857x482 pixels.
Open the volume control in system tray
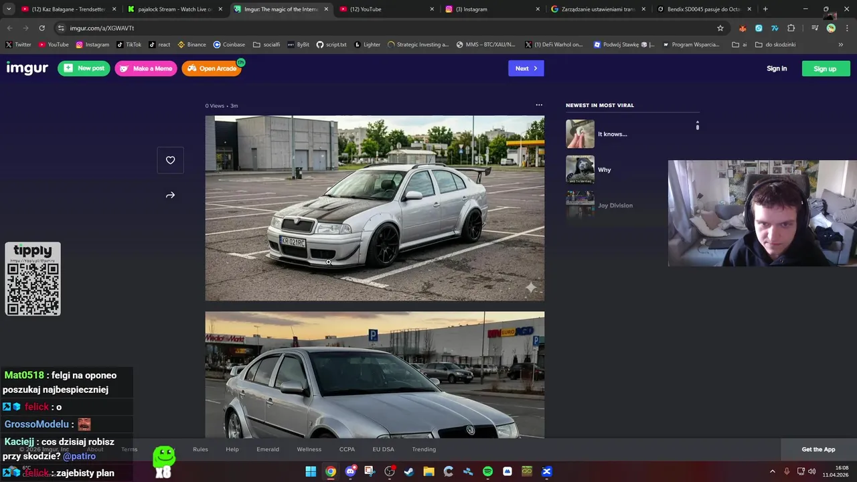811,471
